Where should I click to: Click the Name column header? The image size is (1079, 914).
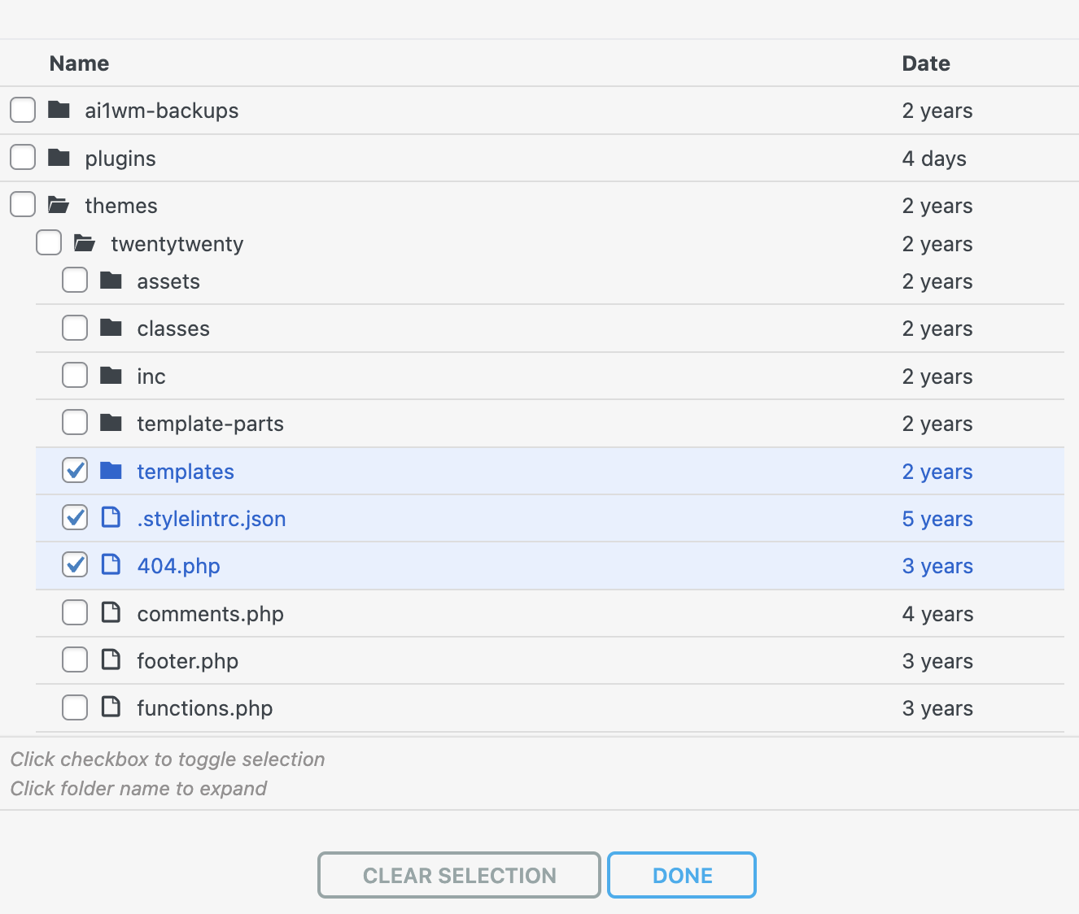point(79,63)
